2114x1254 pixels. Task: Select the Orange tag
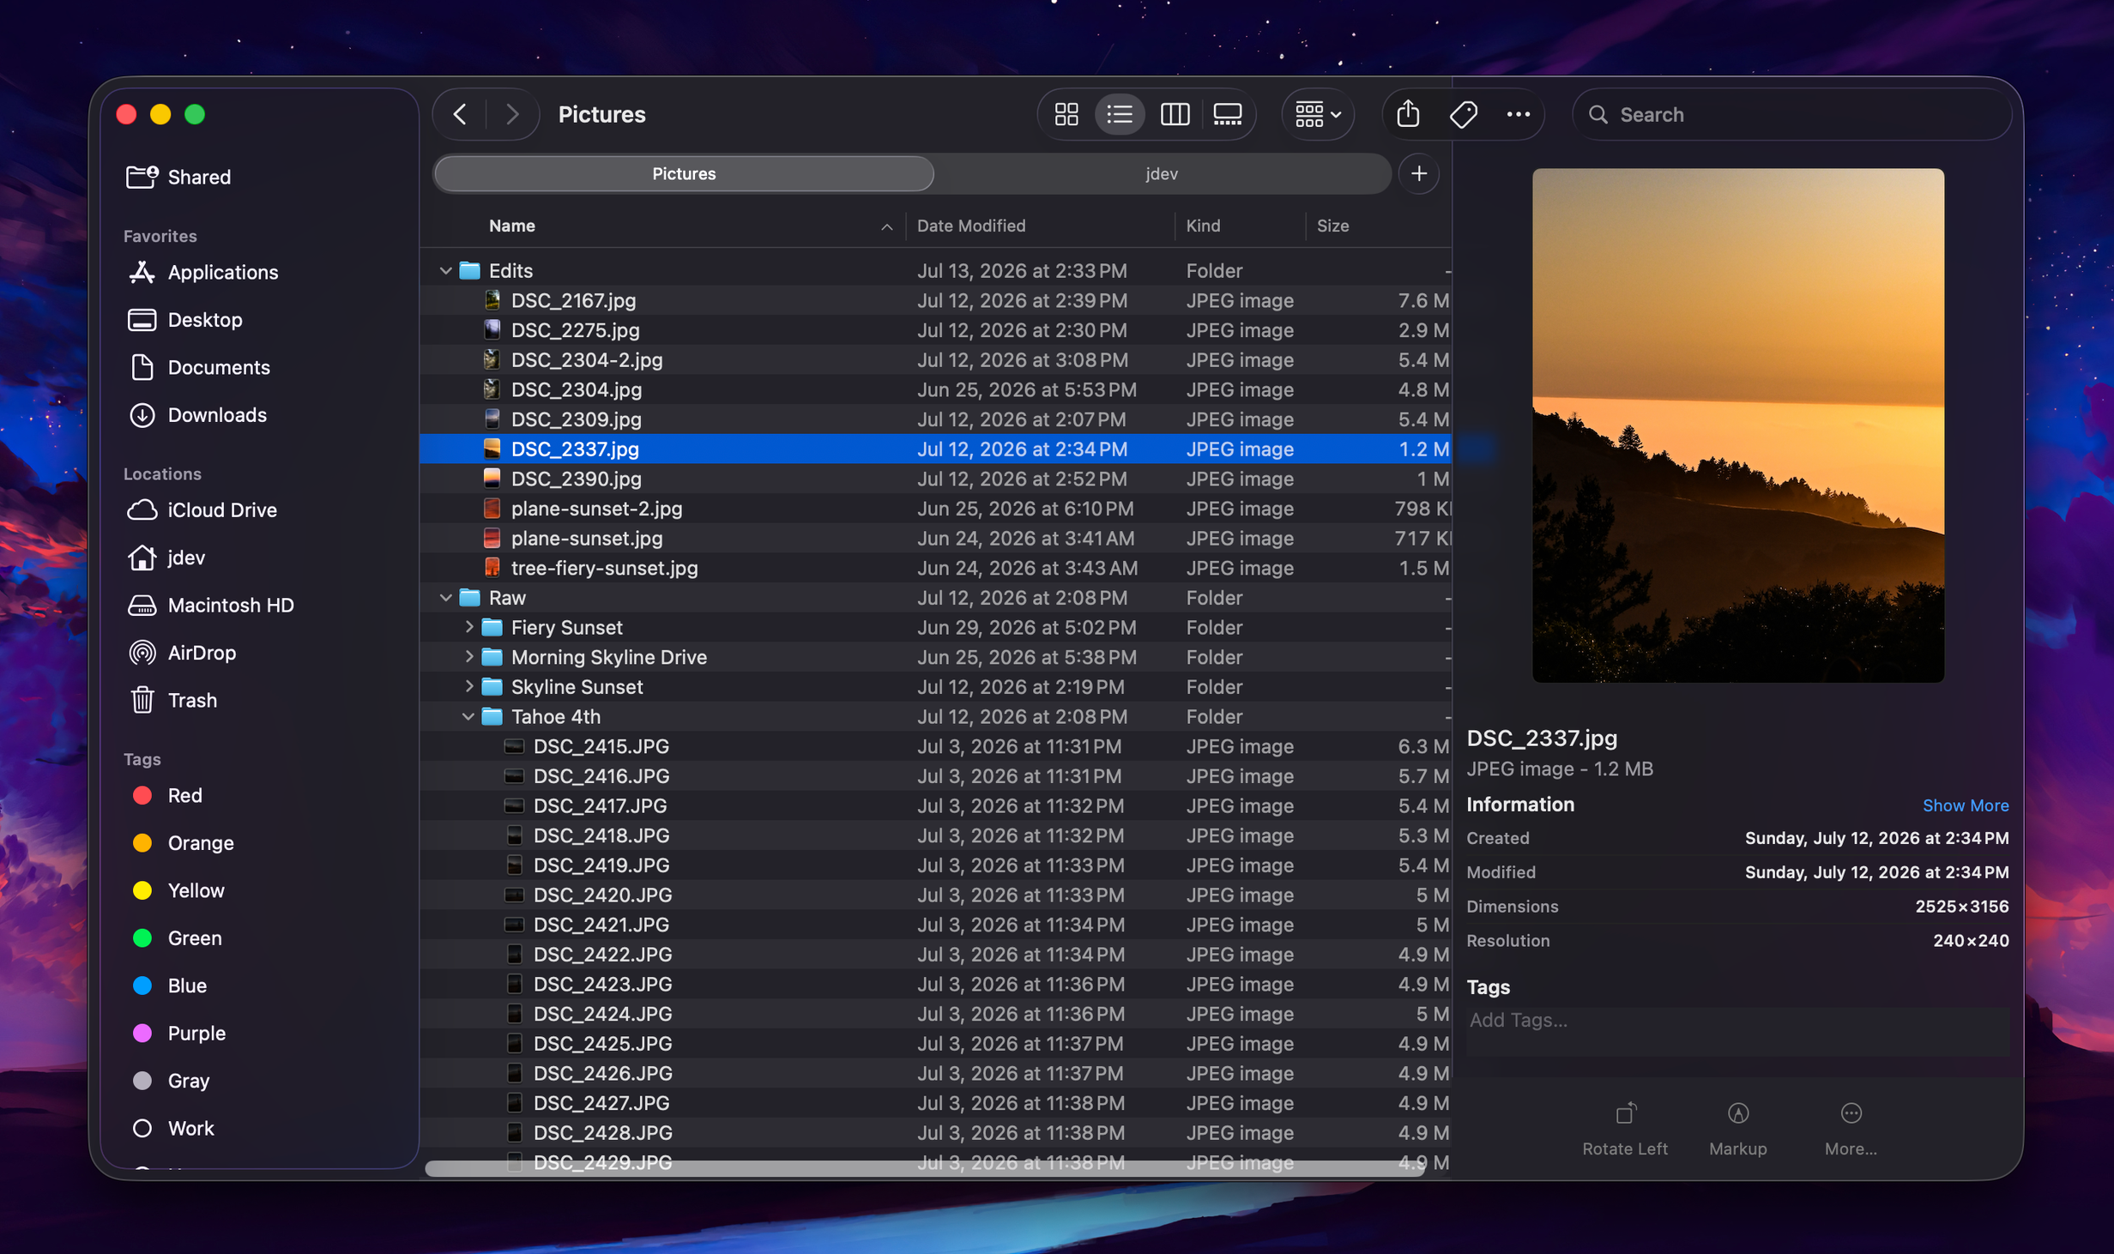click(x=200, y=843)
